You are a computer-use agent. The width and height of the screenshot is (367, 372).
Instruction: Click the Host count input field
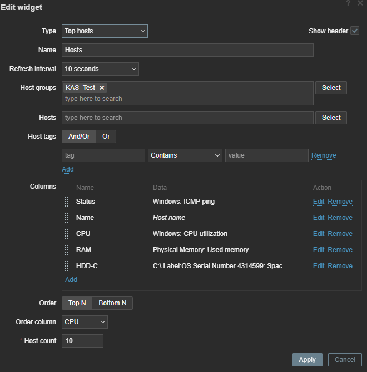click(x=82, y=341)
